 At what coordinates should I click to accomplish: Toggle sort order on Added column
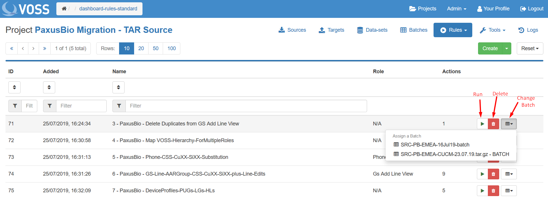tap(49, 87)
